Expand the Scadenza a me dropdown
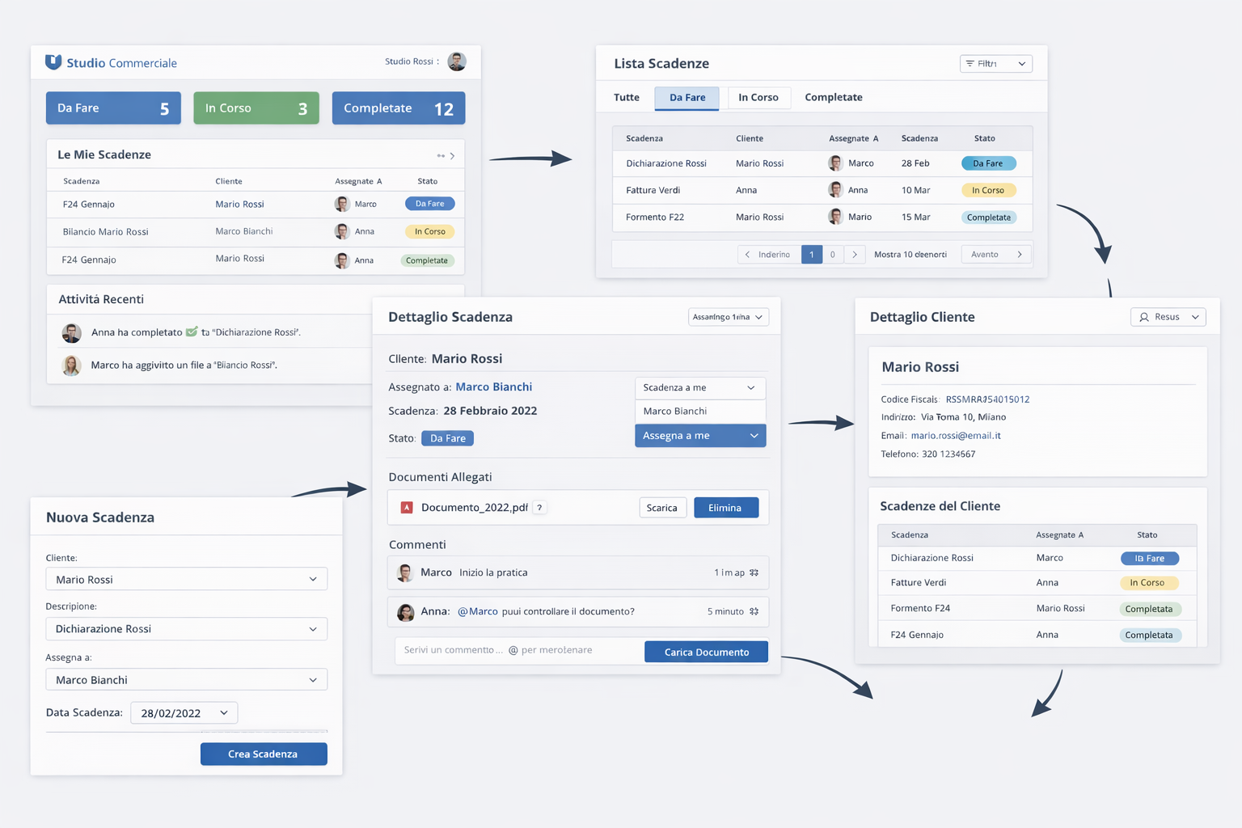The width and height of the screenshot is (1242, 828). [700, 388]
